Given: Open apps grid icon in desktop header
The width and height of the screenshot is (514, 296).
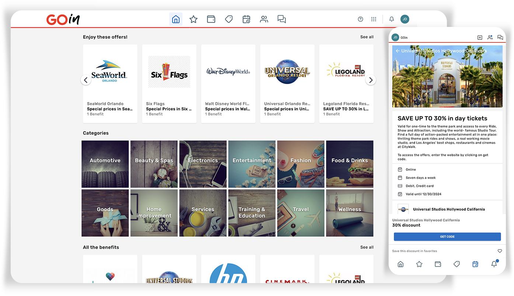Looking at the screenshot, I should (374, 19).
